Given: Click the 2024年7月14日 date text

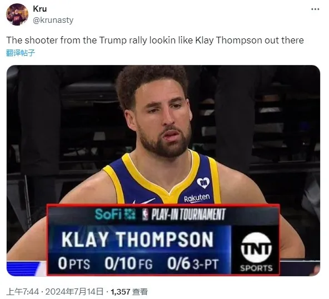Looking at the screenshot, I should pos(74,292).
